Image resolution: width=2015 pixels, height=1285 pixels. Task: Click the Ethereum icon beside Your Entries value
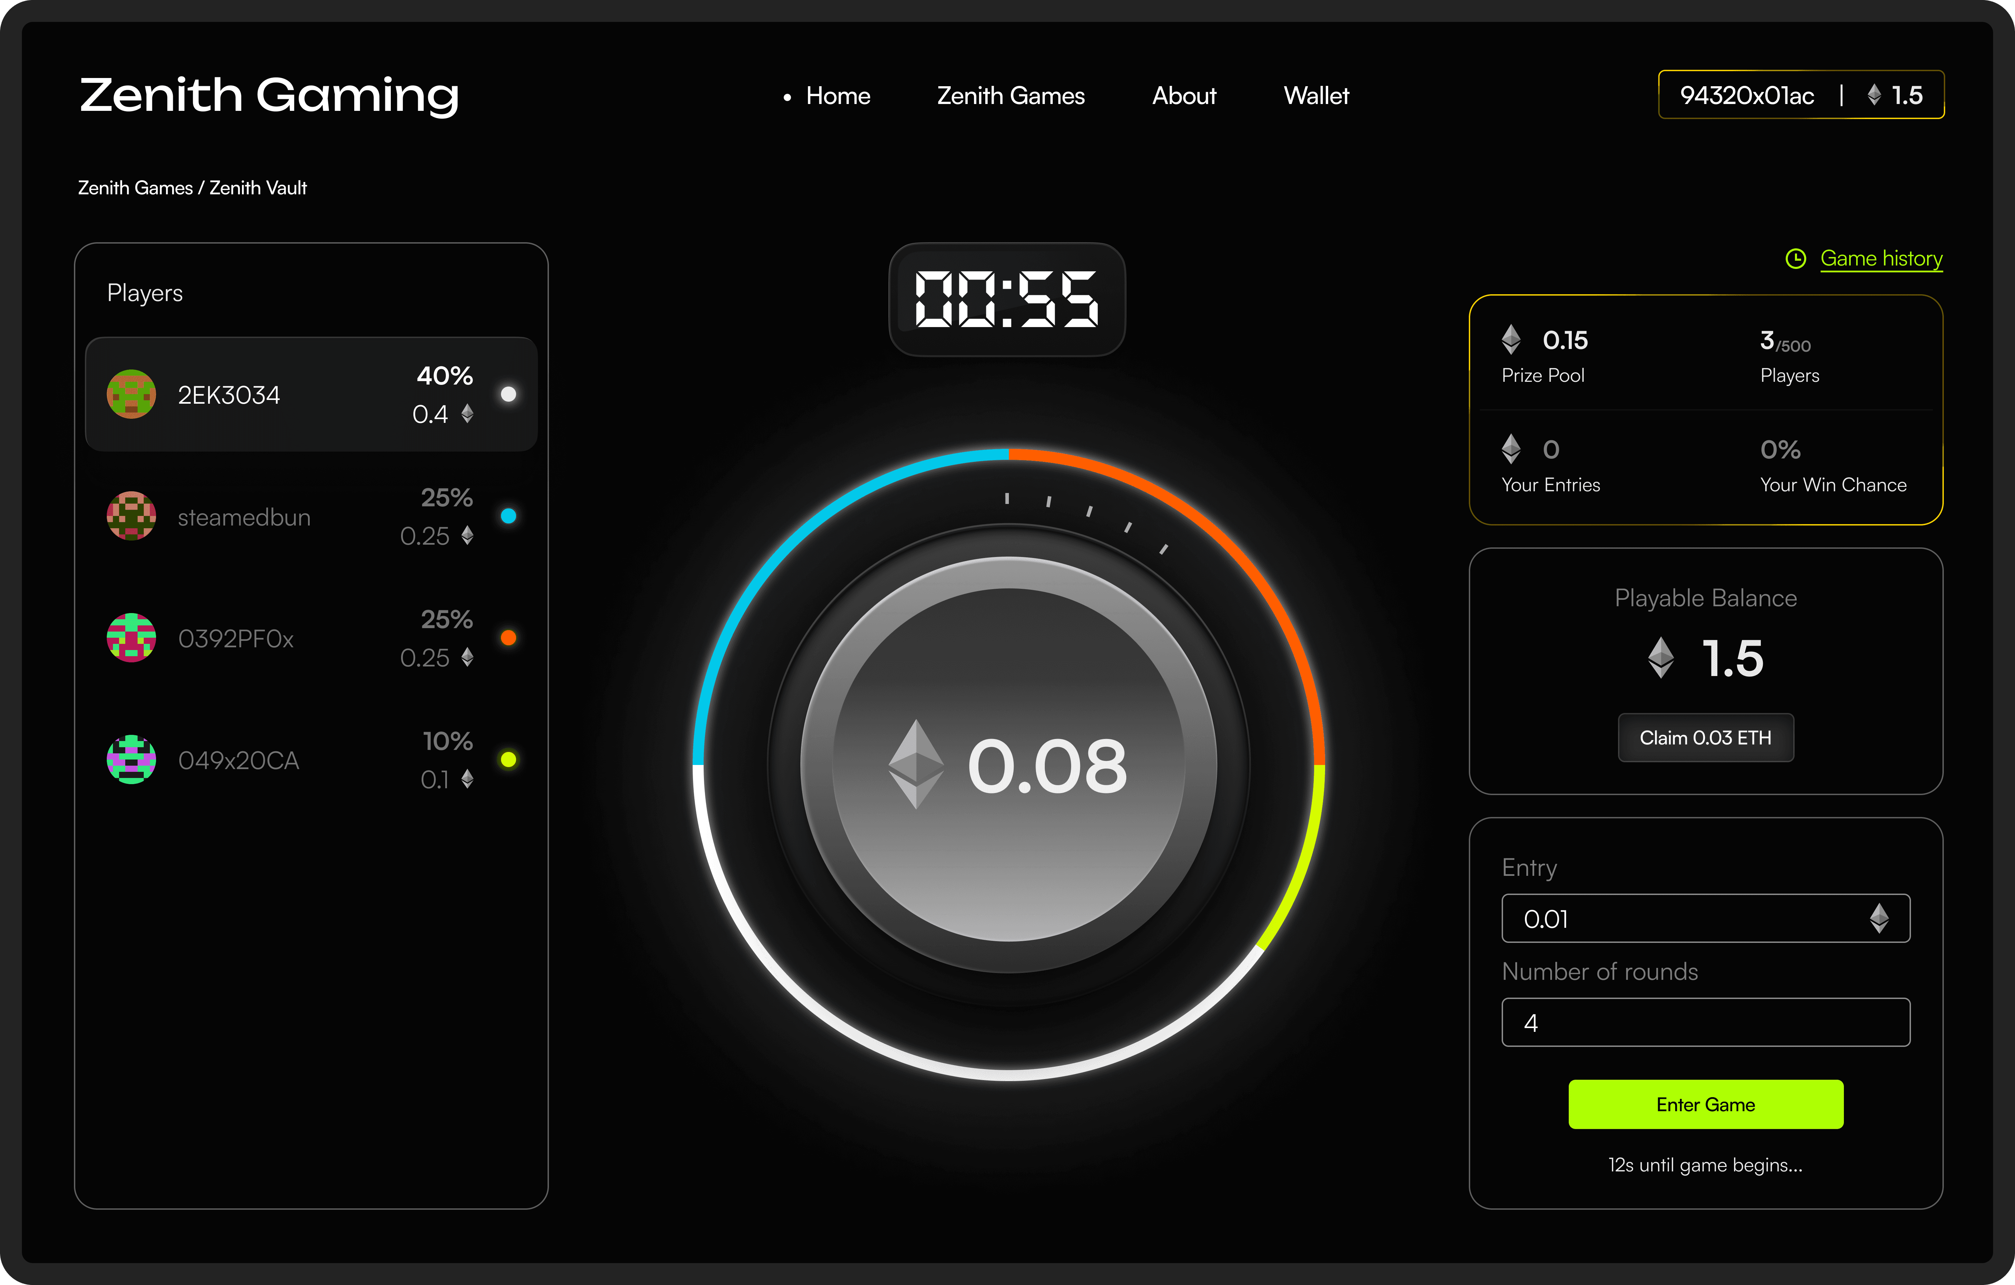[x=1511, y=449]
